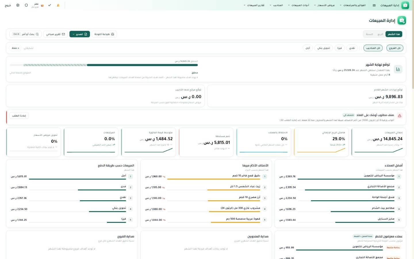Open the هامش الربح الإجمالي KPI card
The height and width of the screenshot is (259, 414).
(321, 142)
